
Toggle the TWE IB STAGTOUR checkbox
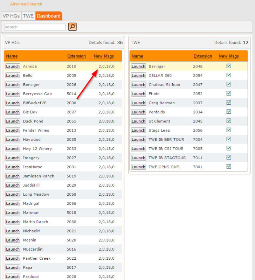[x=229, y=157]
